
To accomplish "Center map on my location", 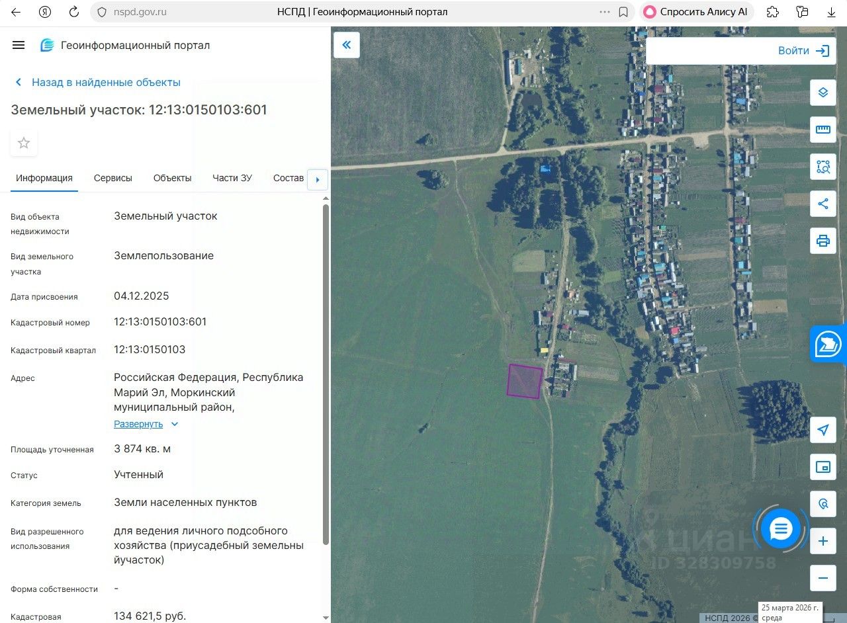I will point(823,430).
